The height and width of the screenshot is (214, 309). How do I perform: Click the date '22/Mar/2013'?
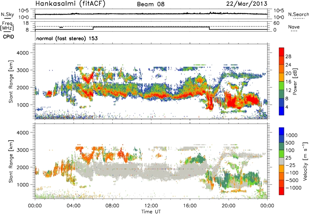point(247,4)
